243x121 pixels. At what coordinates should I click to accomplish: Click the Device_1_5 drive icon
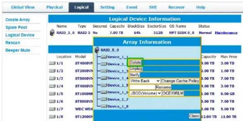coord(104,85)
